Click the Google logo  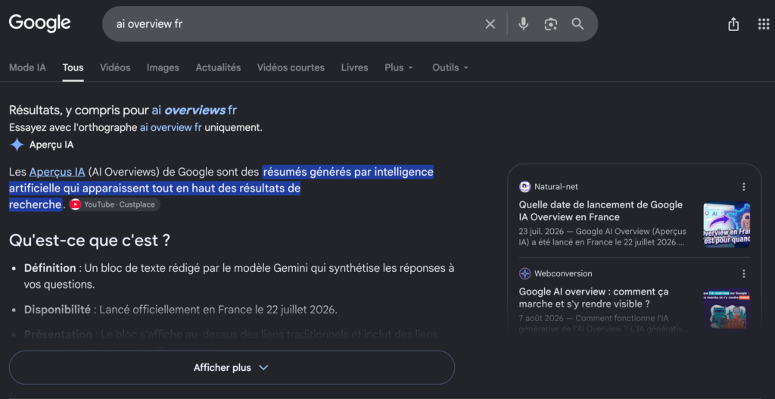pos(39,23)
